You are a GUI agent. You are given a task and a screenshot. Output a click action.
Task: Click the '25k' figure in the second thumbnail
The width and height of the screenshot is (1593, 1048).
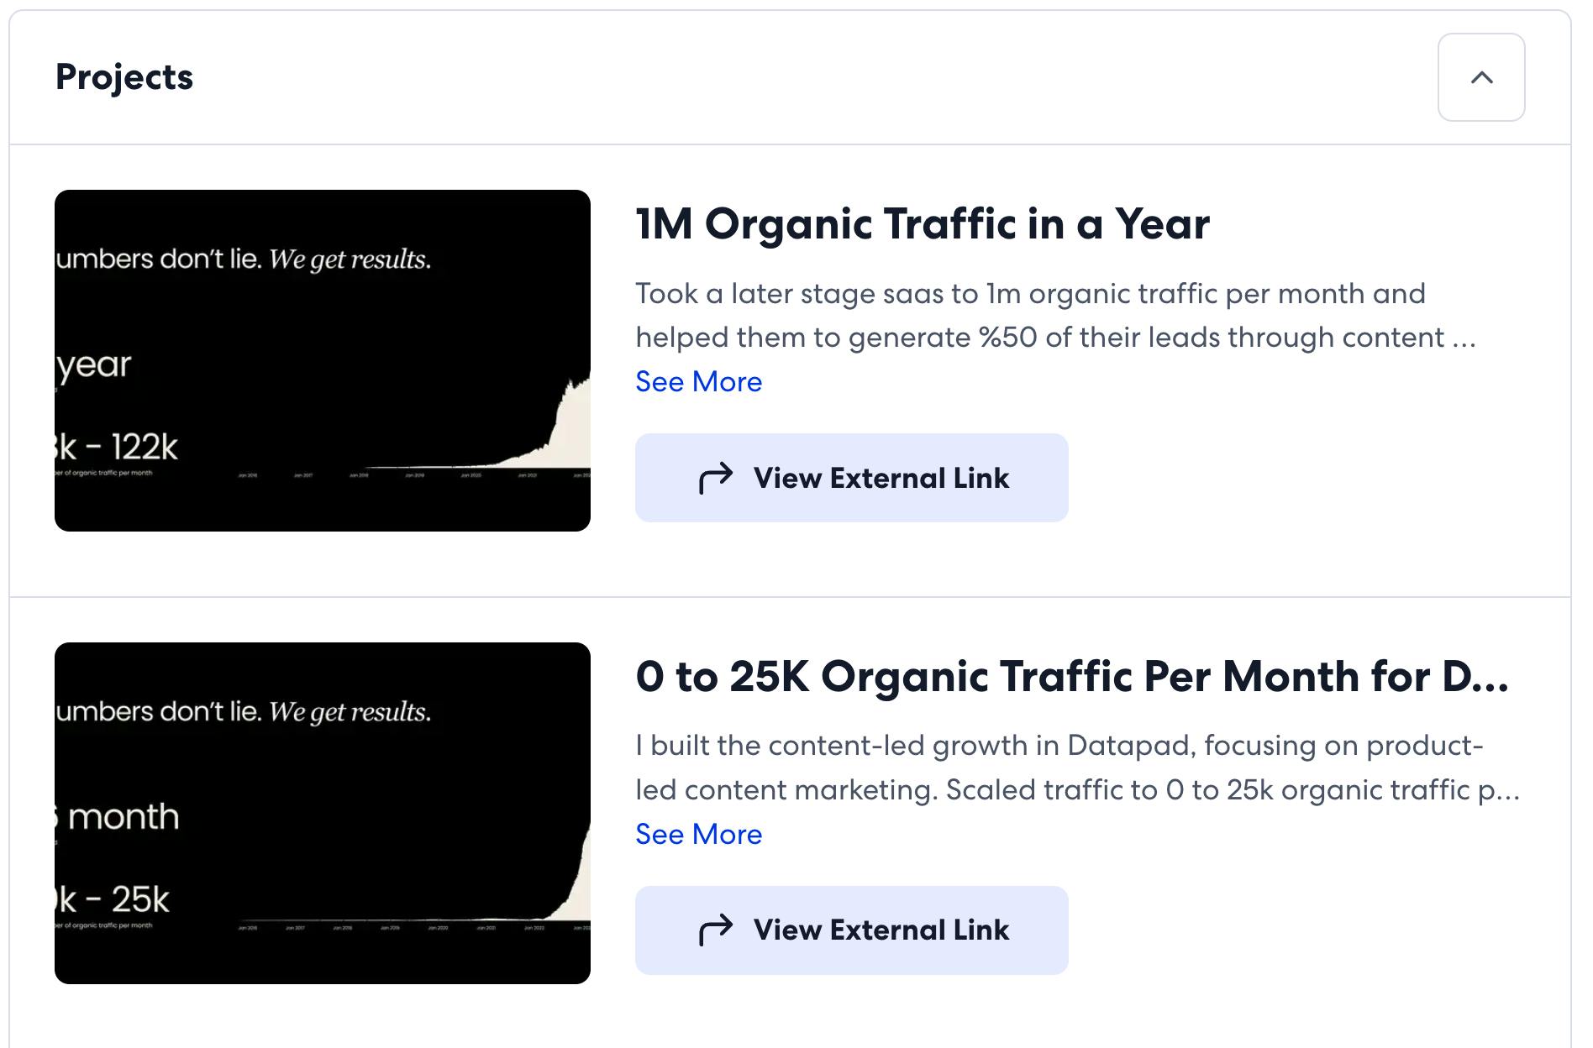pyautogui.click(x=140, y=900)
